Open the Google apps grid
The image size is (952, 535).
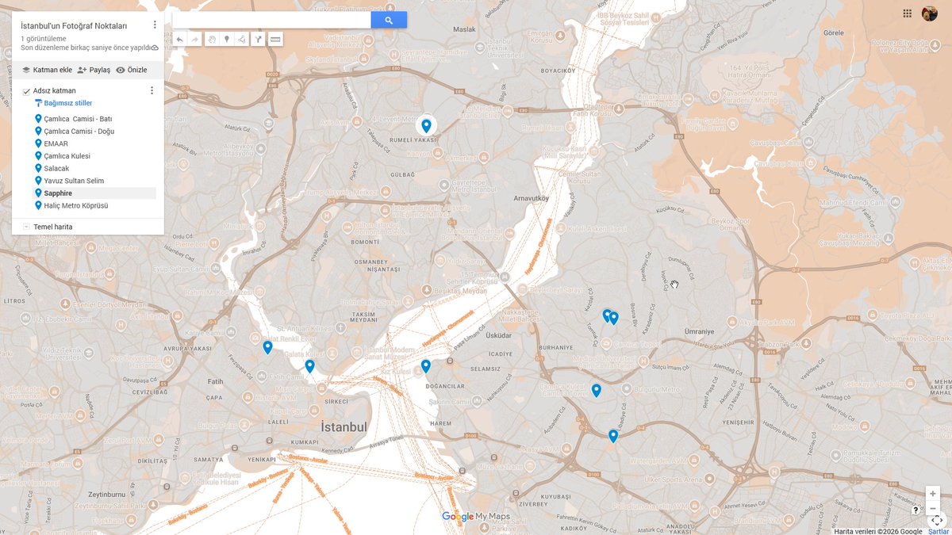[907, 13]
